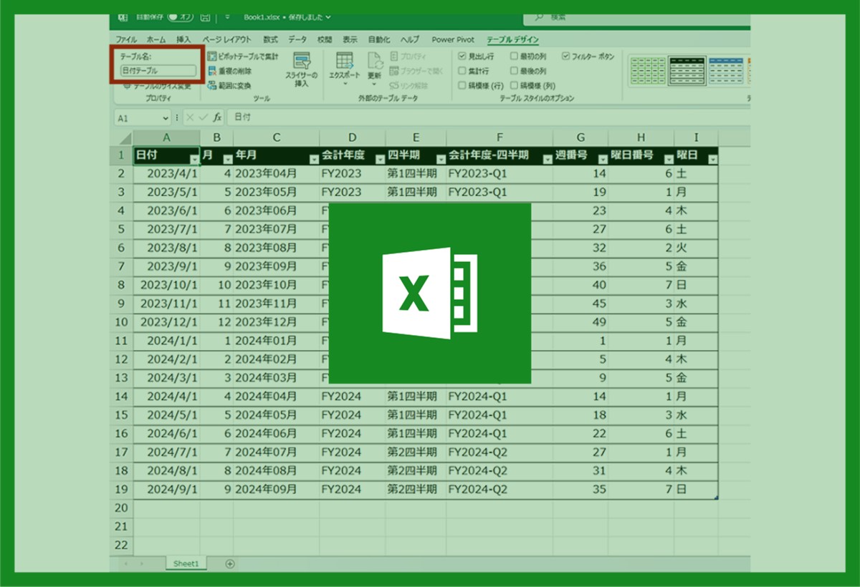Screen dimensions: 860x587
Task: Click the テーブル名 table name input field
Action: click(158, 71)
